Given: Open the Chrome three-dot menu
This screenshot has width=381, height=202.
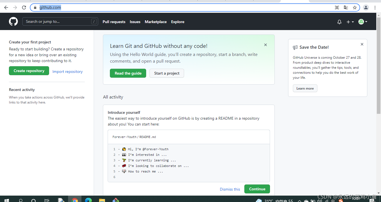Looking at the screenshot, I should (375, 8).
